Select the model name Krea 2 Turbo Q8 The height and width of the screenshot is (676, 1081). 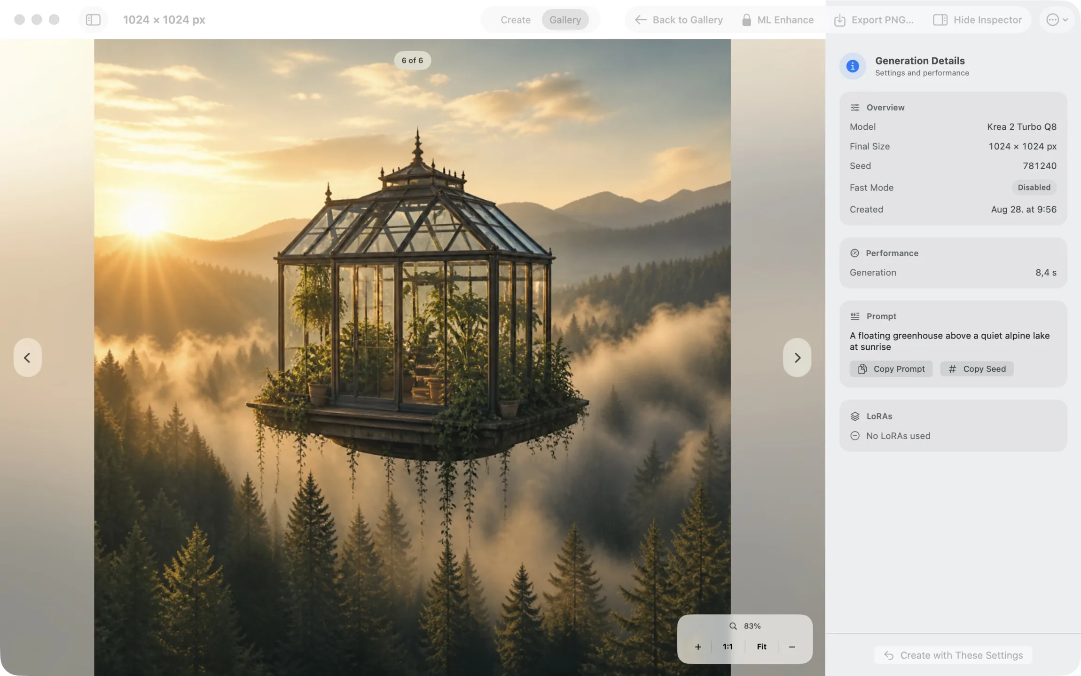[x=1022, y=127]
